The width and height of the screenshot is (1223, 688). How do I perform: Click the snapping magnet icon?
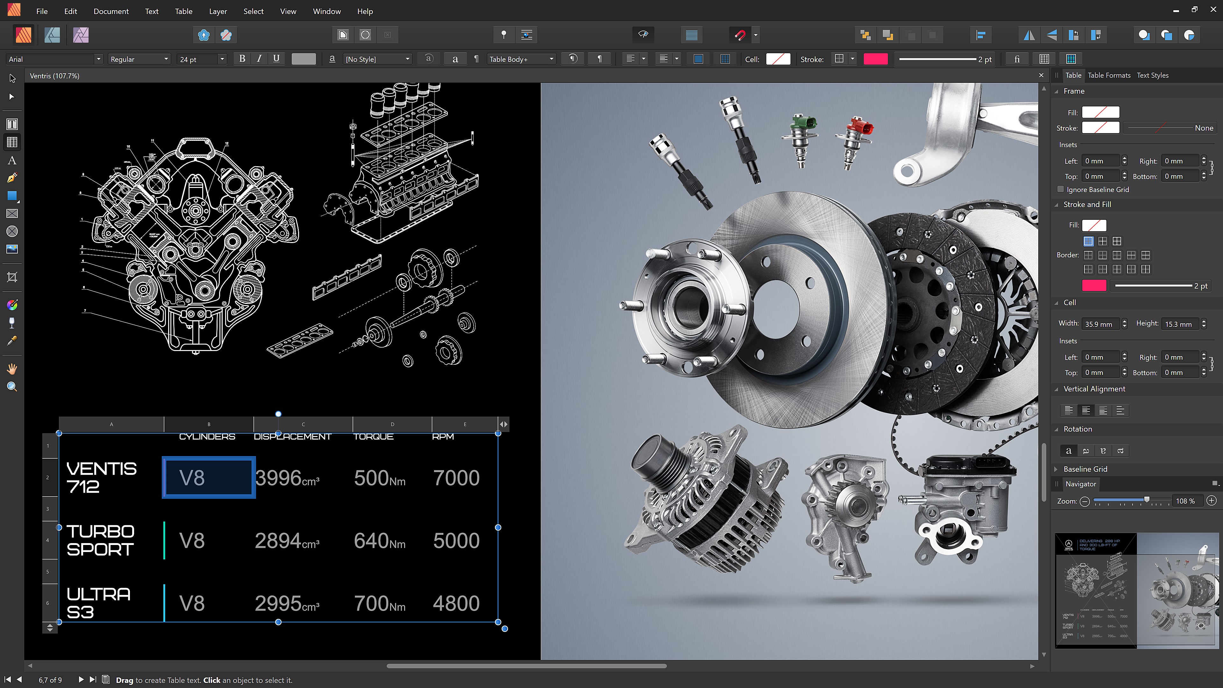(x=740, y=35)
